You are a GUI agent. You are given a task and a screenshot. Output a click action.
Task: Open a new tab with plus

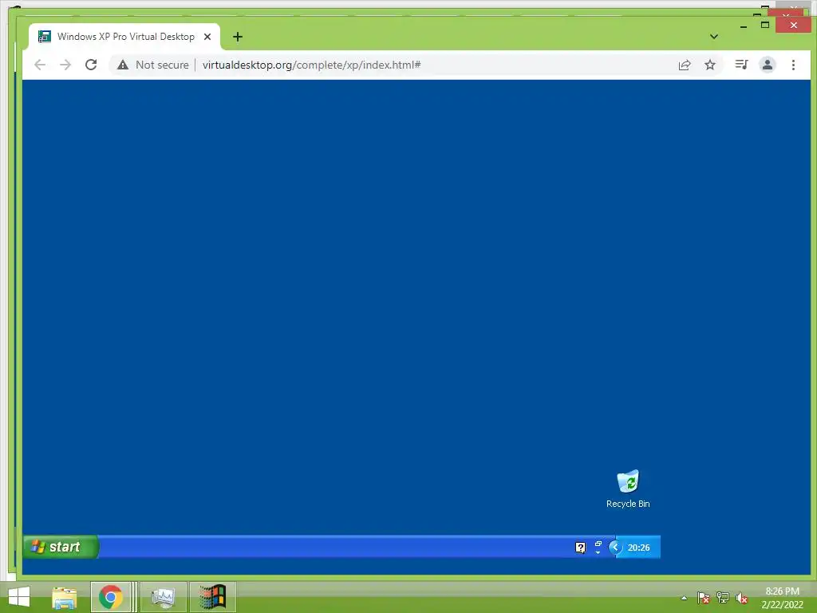click(238, 37)
